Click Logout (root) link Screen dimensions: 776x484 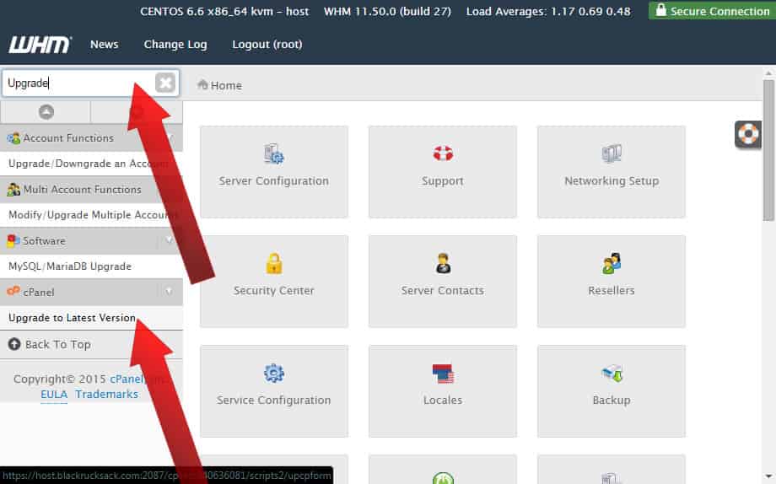coord(267,44)
